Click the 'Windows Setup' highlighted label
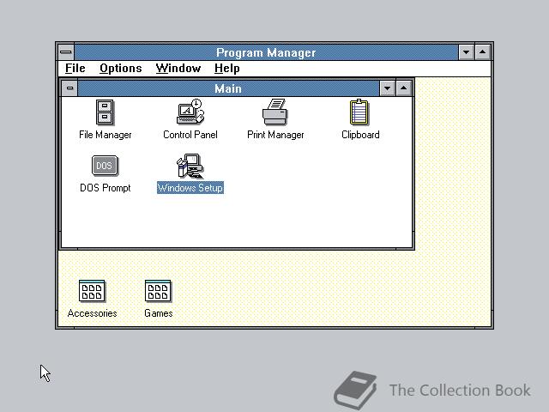Screen dimensions: 549x412 pos(190,188)
